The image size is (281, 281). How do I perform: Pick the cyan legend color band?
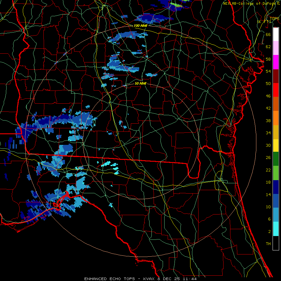pyautogui.click(x=276, y=229)
